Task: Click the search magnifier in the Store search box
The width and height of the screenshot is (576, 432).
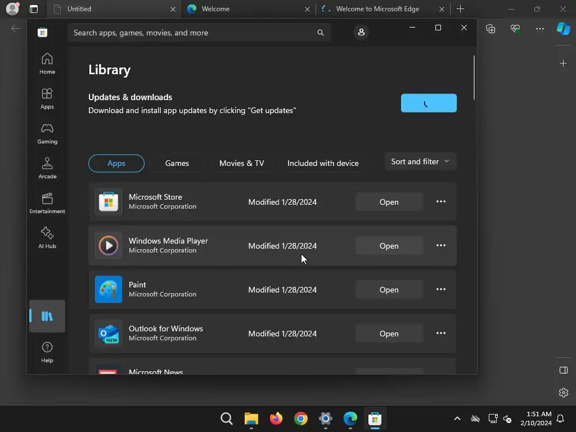Action: click(320, 33)
